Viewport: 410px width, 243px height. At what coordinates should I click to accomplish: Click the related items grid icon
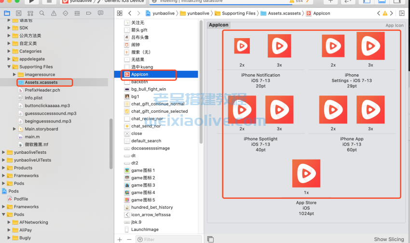[120, 13]
